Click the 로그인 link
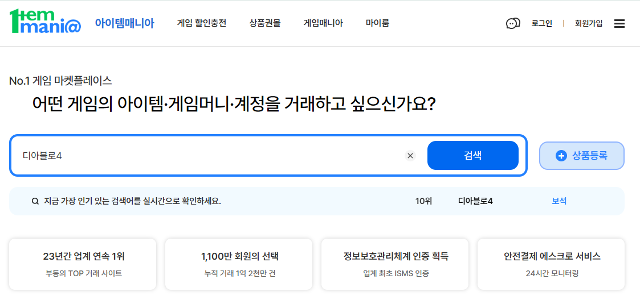The width and height of the screenshot is (640, 304). (x=541, y=24)
